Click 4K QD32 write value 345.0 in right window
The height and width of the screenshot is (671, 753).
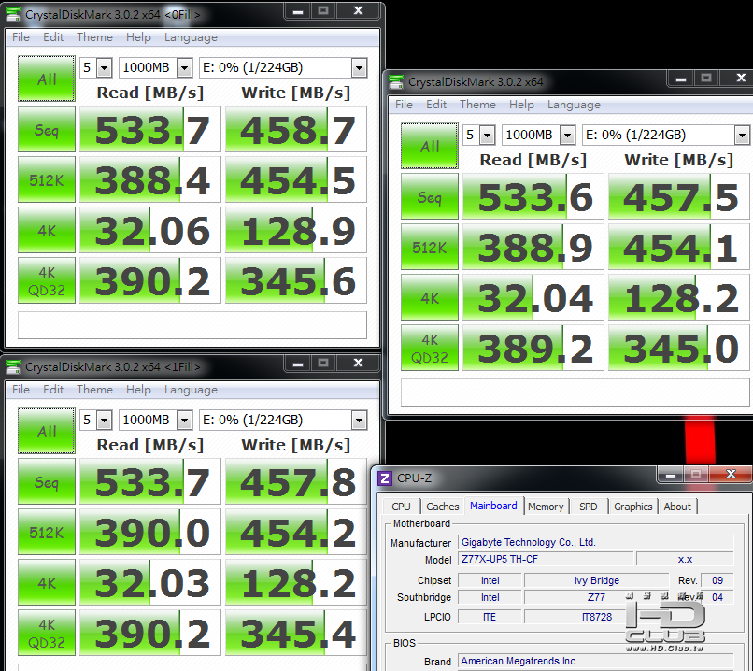coord(679,348)
